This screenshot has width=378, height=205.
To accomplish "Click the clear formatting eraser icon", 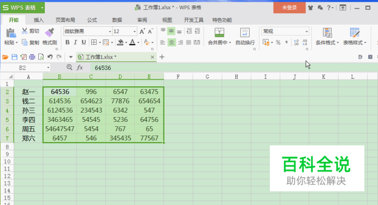I will 146,43.
